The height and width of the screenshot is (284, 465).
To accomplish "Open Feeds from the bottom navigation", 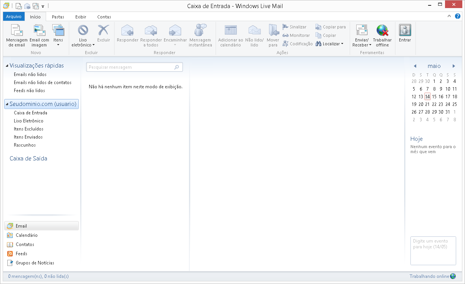I will [21, 254].
